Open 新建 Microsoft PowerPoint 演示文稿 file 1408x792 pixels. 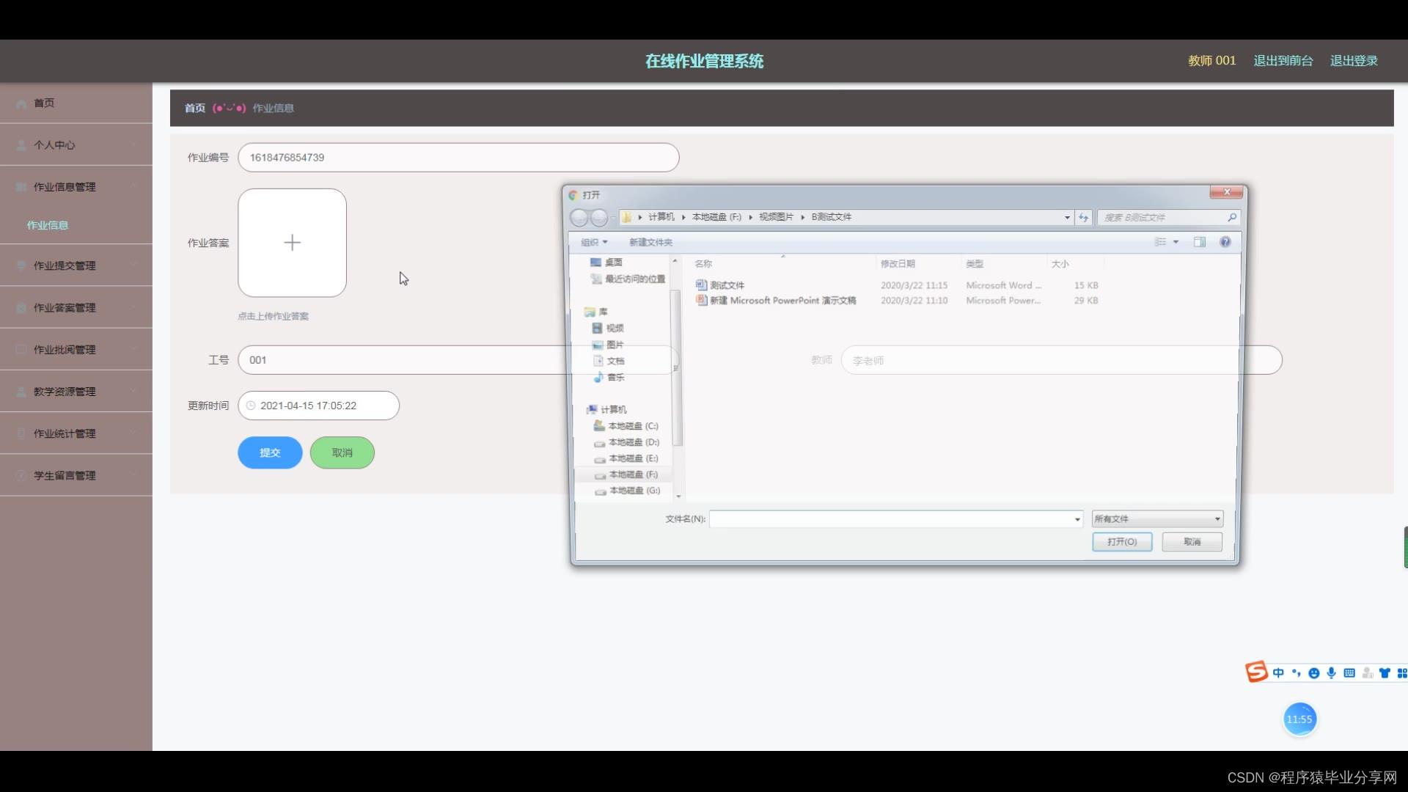point(782,301)
